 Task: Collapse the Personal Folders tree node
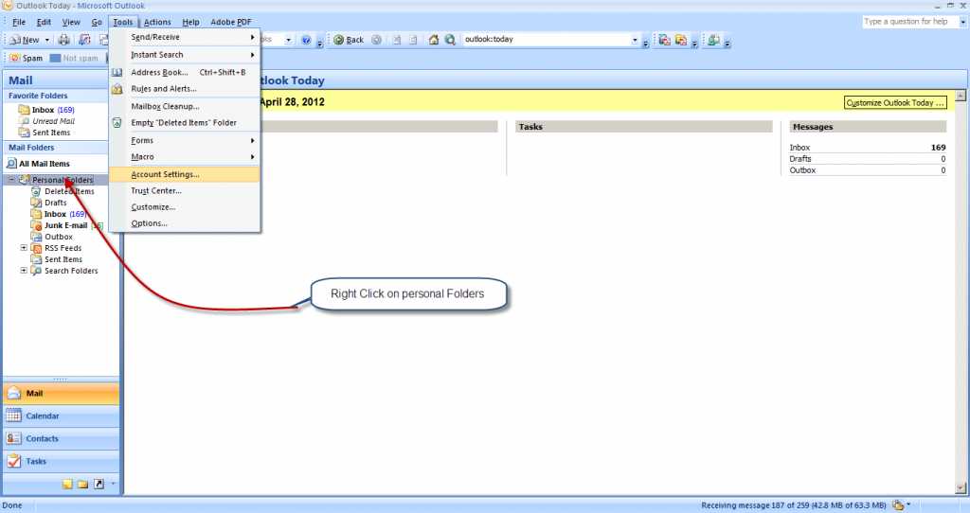click(11, 180)
